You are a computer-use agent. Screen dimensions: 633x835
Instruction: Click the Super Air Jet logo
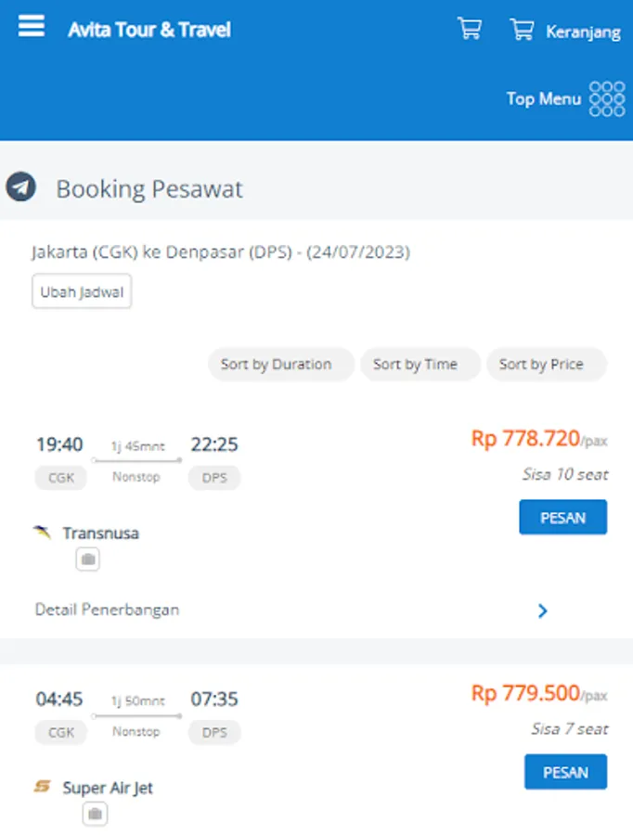(42, 787)
